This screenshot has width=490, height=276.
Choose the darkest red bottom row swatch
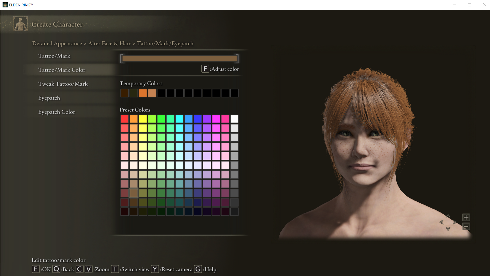[125, 212]
